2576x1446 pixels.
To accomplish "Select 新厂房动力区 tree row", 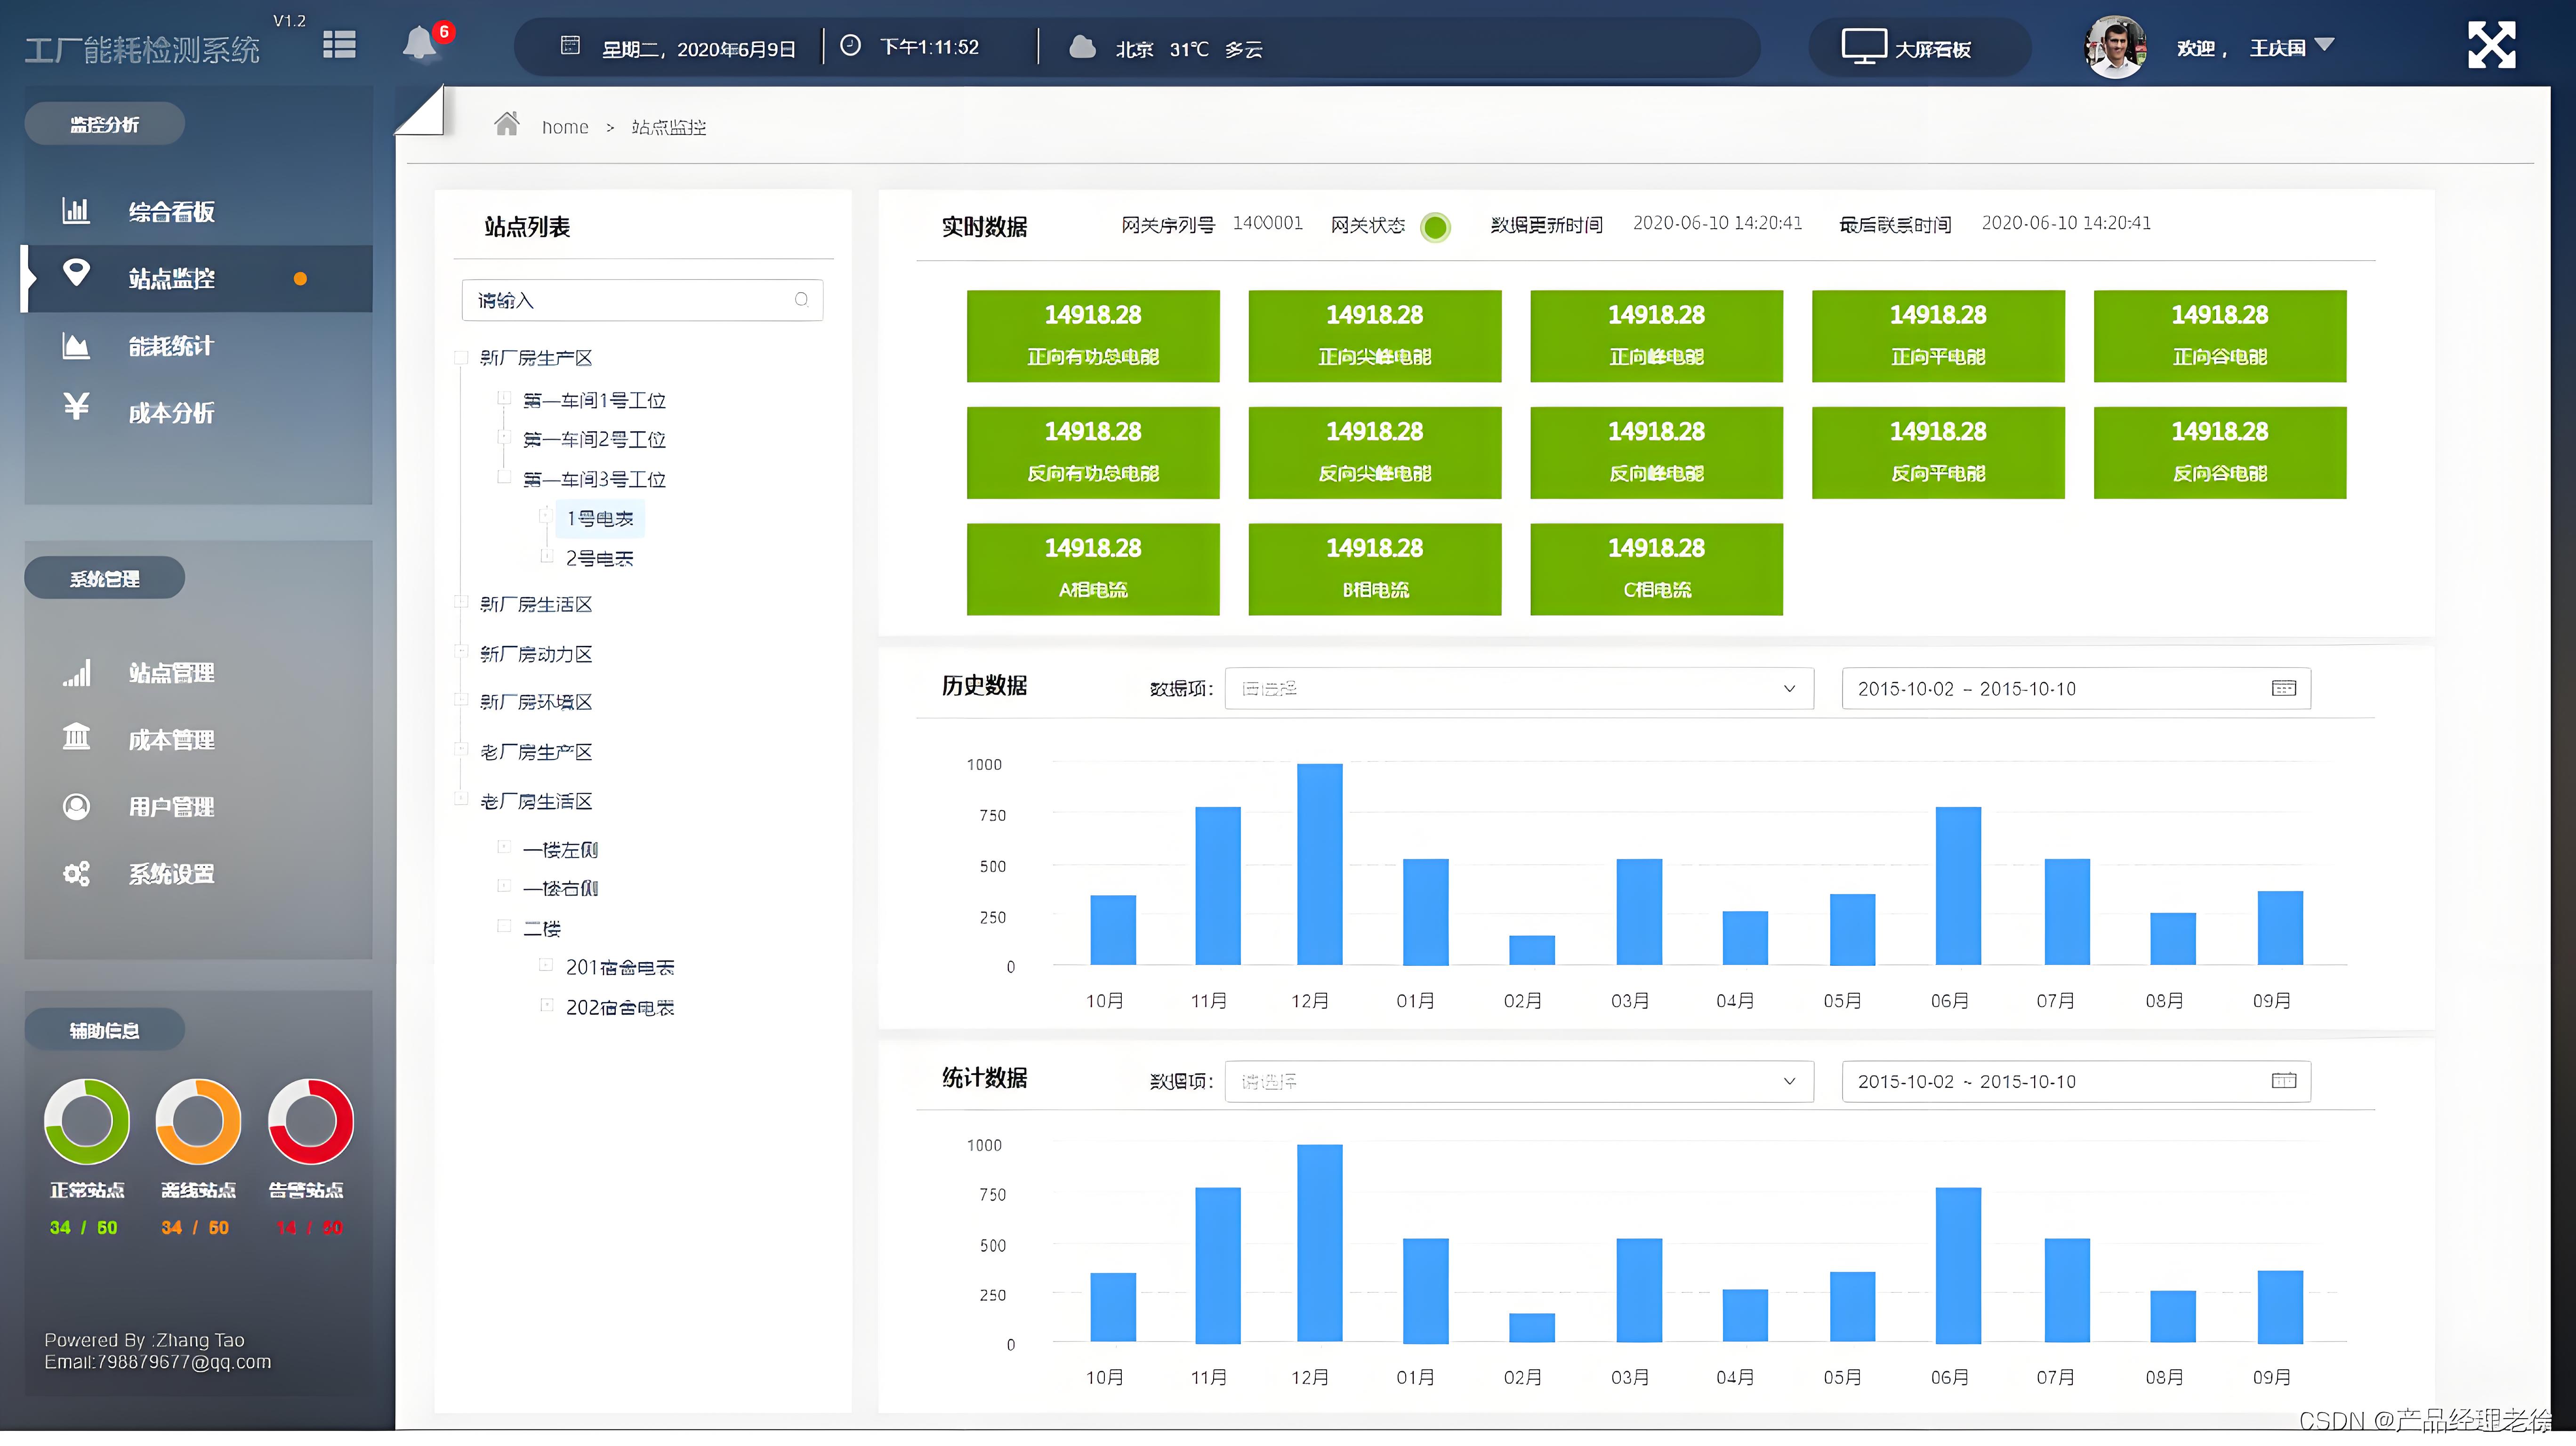I will [x=536, y=653].
